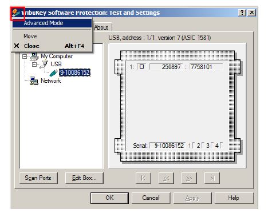Click the USB plug icon
This screenshot has height=213, width=268.
click(x=44, y=65)
